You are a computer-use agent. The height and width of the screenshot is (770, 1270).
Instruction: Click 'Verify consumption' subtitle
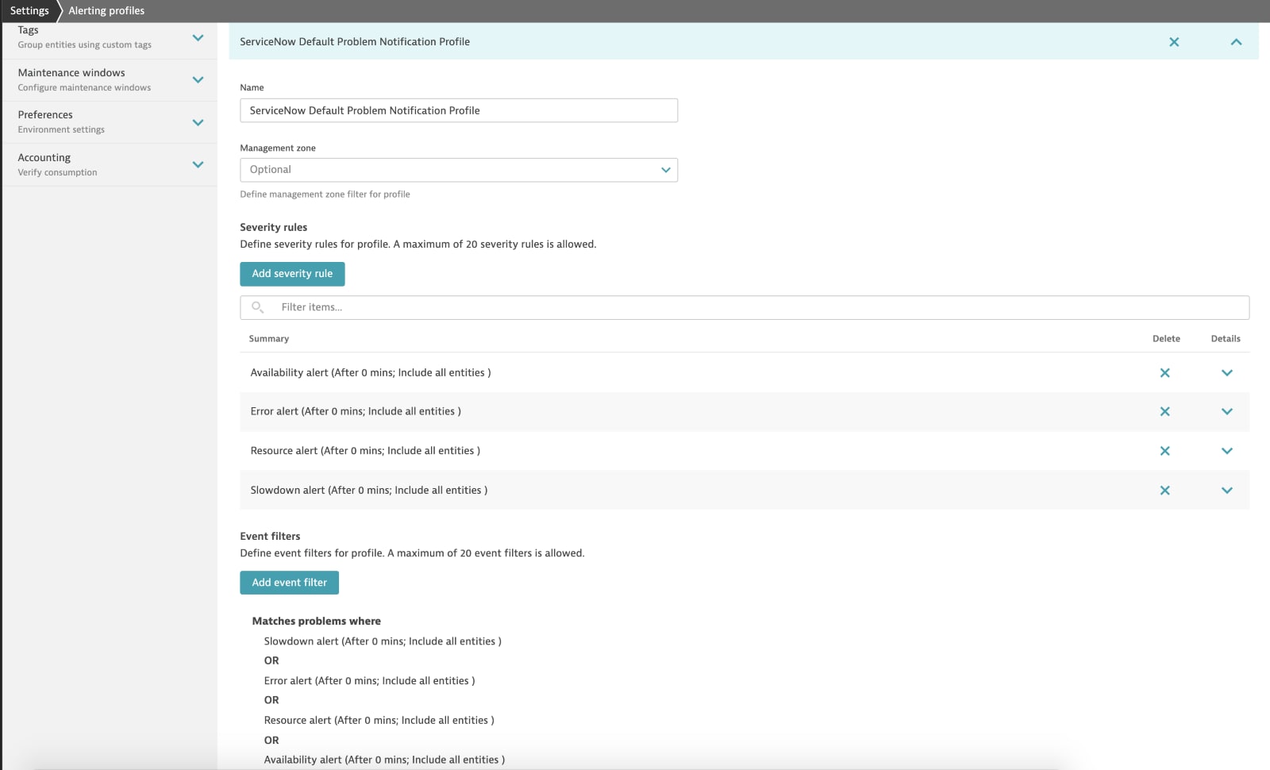(57, 173)
